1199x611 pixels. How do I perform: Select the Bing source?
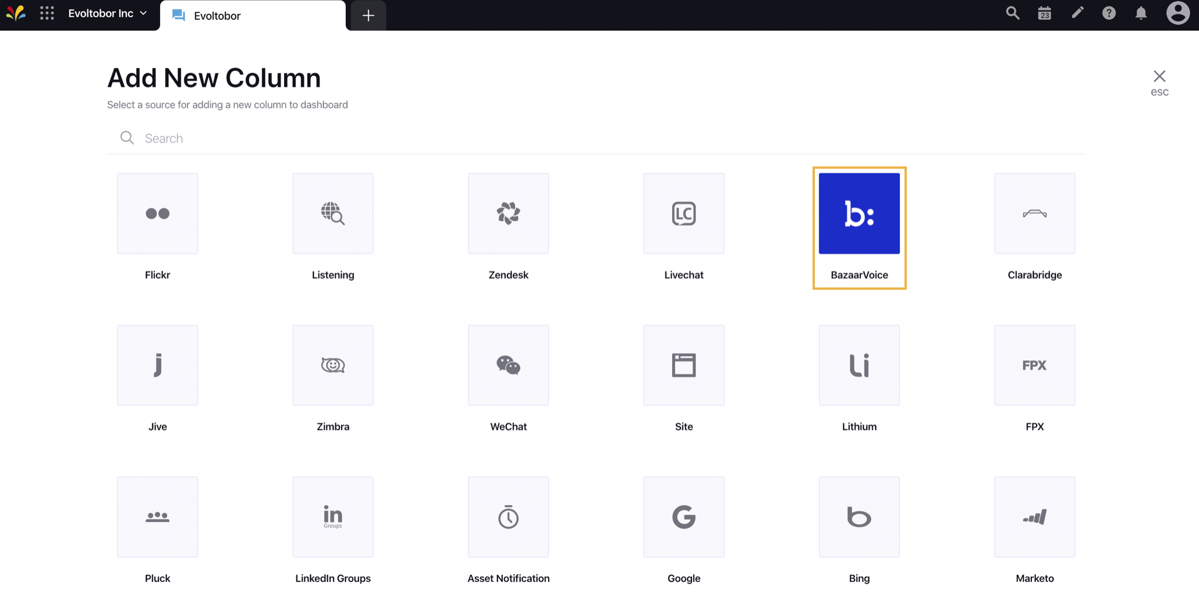tap(859, 517)
